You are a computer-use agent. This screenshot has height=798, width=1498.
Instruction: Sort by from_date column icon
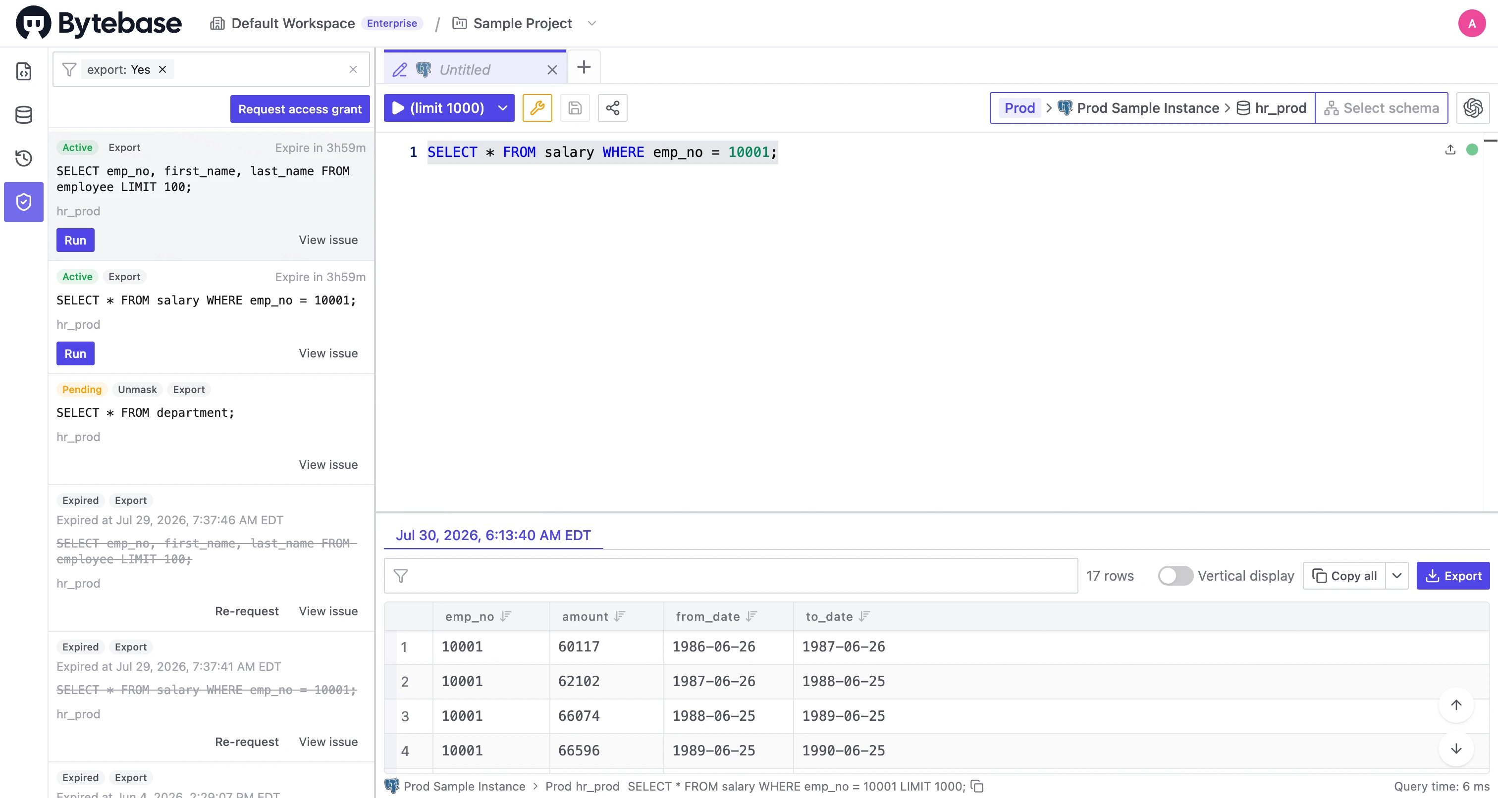click(x=751, y=616)
